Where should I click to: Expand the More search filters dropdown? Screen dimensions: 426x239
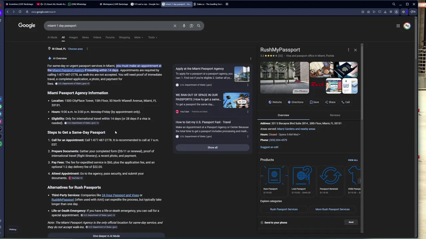pyautogui.click(x=138, y=37)
